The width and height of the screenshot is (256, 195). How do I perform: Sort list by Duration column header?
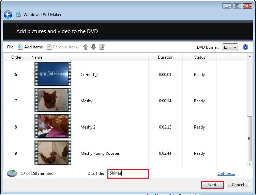point(165,57)
